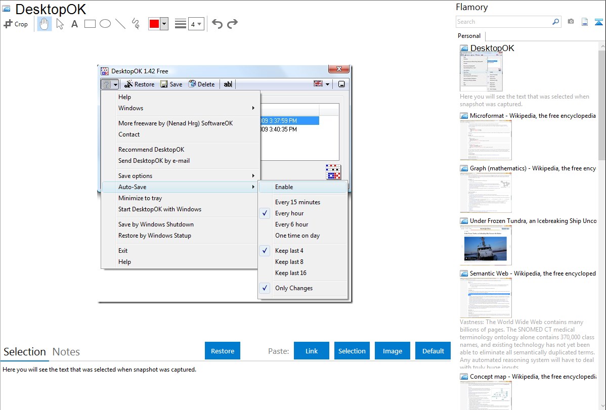Open the color picker dropdown arrow
Image resolution: width=606 pixels, height=410 pixels.
[164, 24]
